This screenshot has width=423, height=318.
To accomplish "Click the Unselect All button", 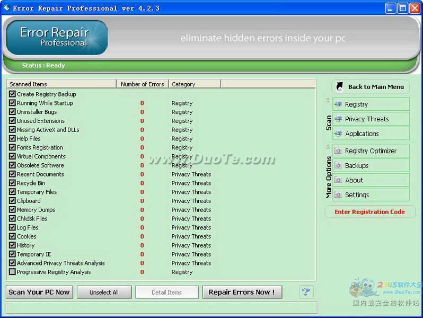I will pyautogui.click(x=104, y=292).
